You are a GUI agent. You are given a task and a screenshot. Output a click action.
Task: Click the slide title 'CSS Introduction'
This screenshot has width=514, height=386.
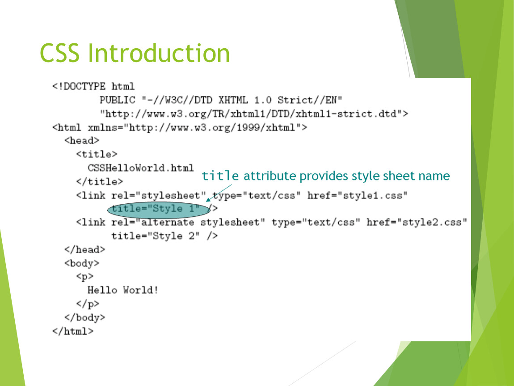tap(135, 53)
